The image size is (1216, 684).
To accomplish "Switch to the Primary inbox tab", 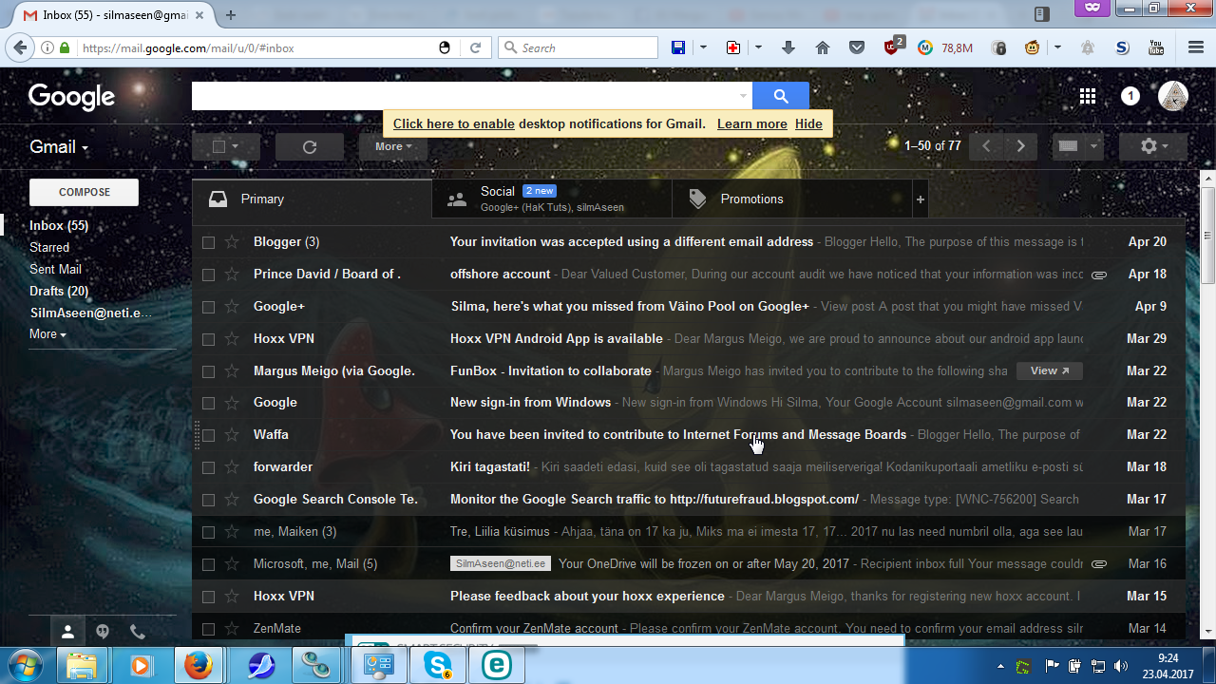I will point(312,199).
